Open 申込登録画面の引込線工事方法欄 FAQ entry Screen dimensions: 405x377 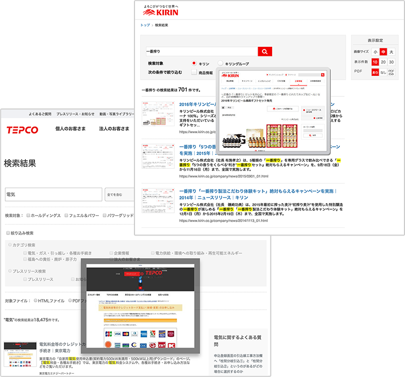(238, 364)
